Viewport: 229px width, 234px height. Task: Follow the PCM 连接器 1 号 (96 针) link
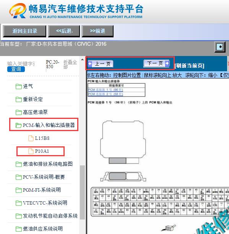coord(106,90)
